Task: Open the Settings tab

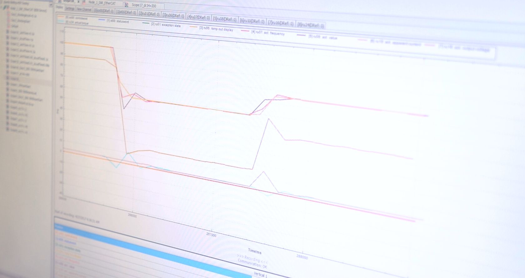Action: tap(70, 8)
